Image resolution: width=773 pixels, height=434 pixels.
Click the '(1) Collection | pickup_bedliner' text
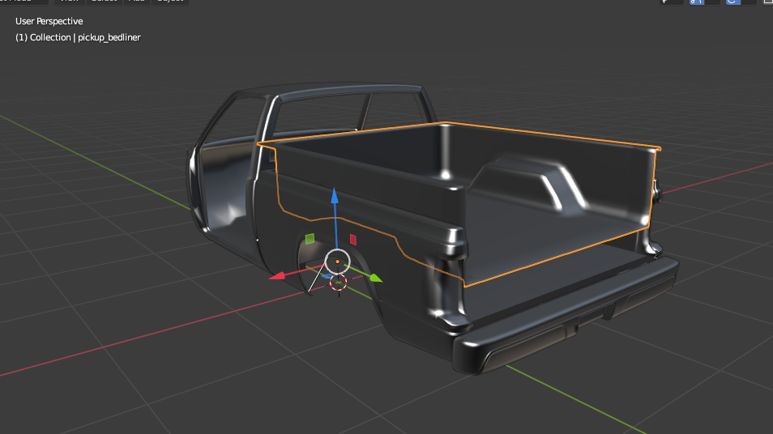click(x=78, y=37)
